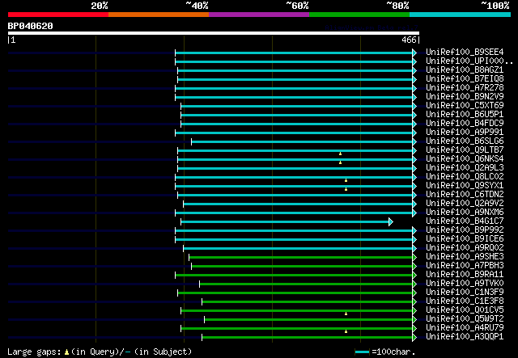Click the arrowhead ending the UniRef100_B4G1C7 bar
Viewport: 518px width, 358px height.
point(391,221)
